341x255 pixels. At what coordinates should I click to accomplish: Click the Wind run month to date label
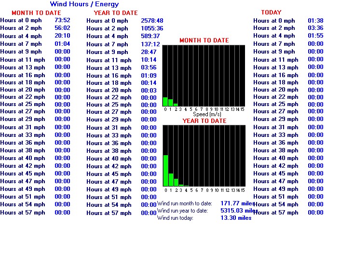[184, 203]
